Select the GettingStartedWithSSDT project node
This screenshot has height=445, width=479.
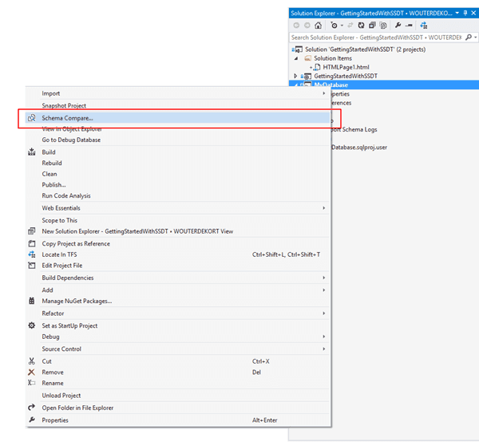pyautogui.click(x=346, y=76)
